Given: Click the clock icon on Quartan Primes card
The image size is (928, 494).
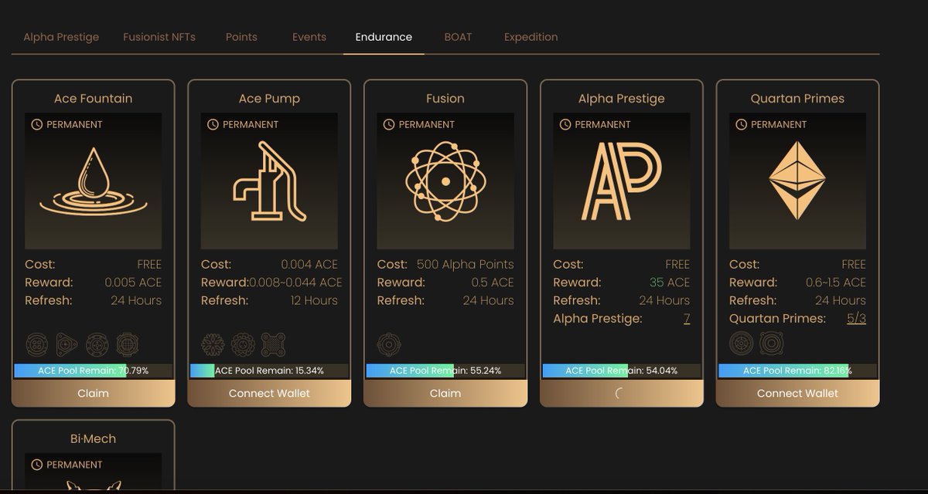Looking at the screenshot, I should 742,124.
